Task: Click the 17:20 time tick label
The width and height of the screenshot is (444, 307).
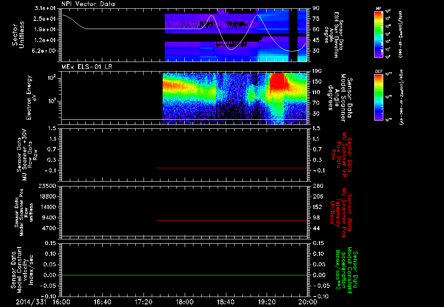Action: [144, 302]
